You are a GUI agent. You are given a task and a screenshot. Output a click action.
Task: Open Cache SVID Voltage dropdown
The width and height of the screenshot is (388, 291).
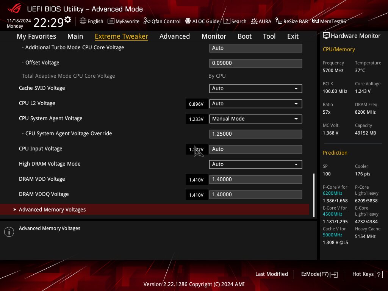(256, 89)
